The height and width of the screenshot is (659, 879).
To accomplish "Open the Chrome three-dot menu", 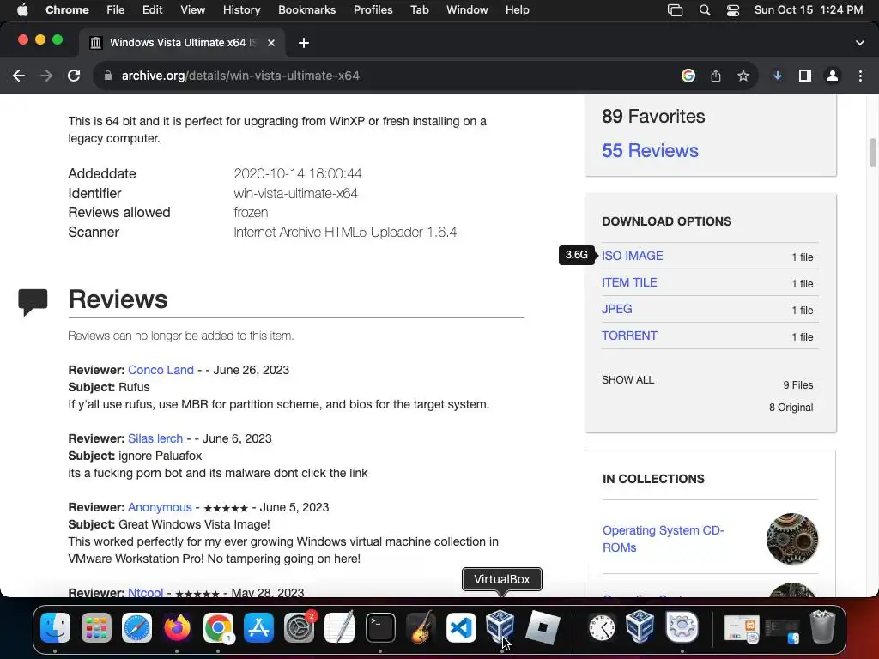I will [x=860, y=76].
